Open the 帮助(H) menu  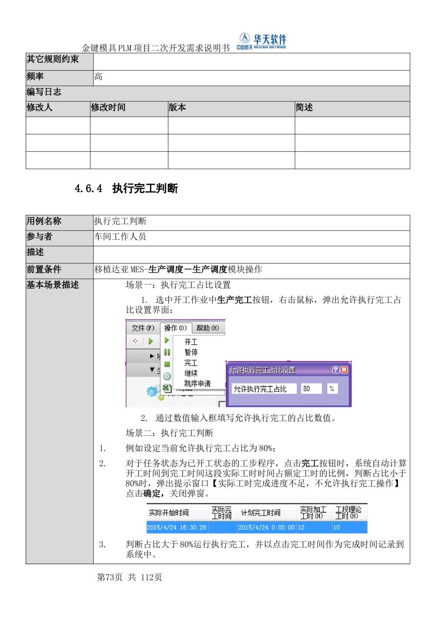coord(208,328)
